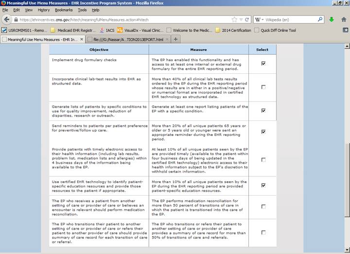Click the browser Back arrow button
This screenshot has height=254, width=350.
point(6,19)
